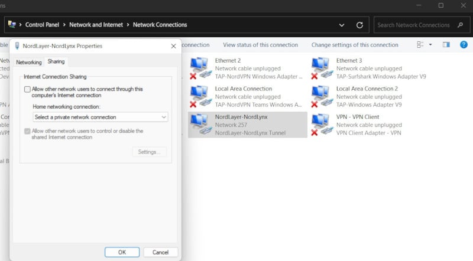The height and width of the screenshot is (261, 473).
Task: Maximize the Network Connections window
Action: [x=441, y=5]
